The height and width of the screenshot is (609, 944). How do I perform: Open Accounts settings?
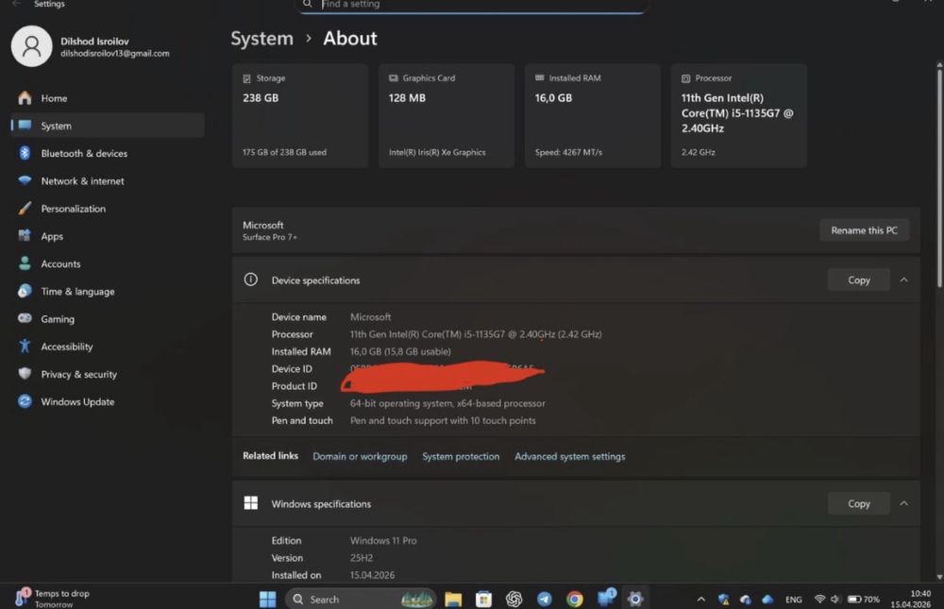108,263
